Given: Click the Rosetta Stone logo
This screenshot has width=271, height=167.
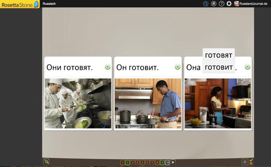Looking at the screenshot, I should [20, 4].
